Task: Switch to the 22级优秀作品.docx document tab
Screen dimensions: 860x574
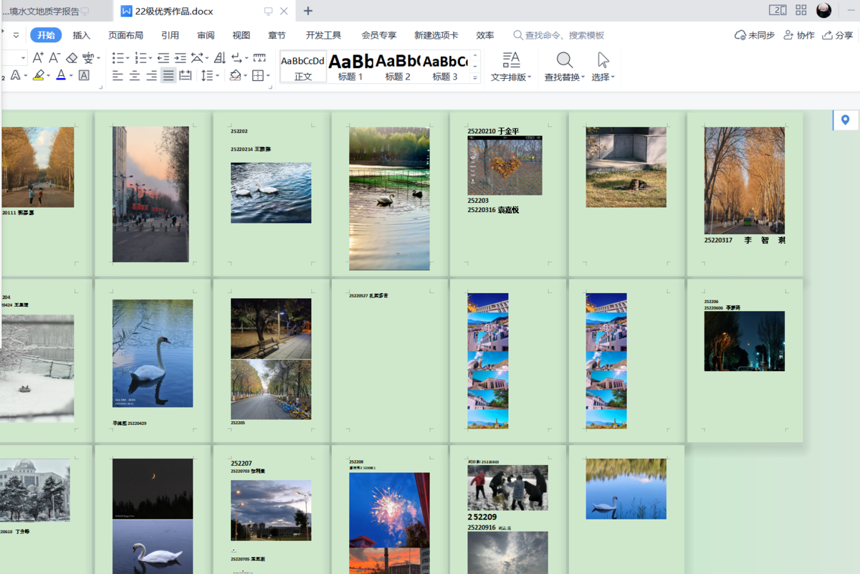Action: click(x=174, y=11)
